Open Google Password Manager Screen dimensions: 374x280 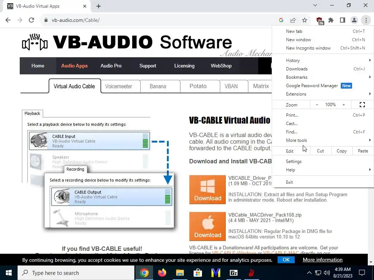(x=323, y=85)
